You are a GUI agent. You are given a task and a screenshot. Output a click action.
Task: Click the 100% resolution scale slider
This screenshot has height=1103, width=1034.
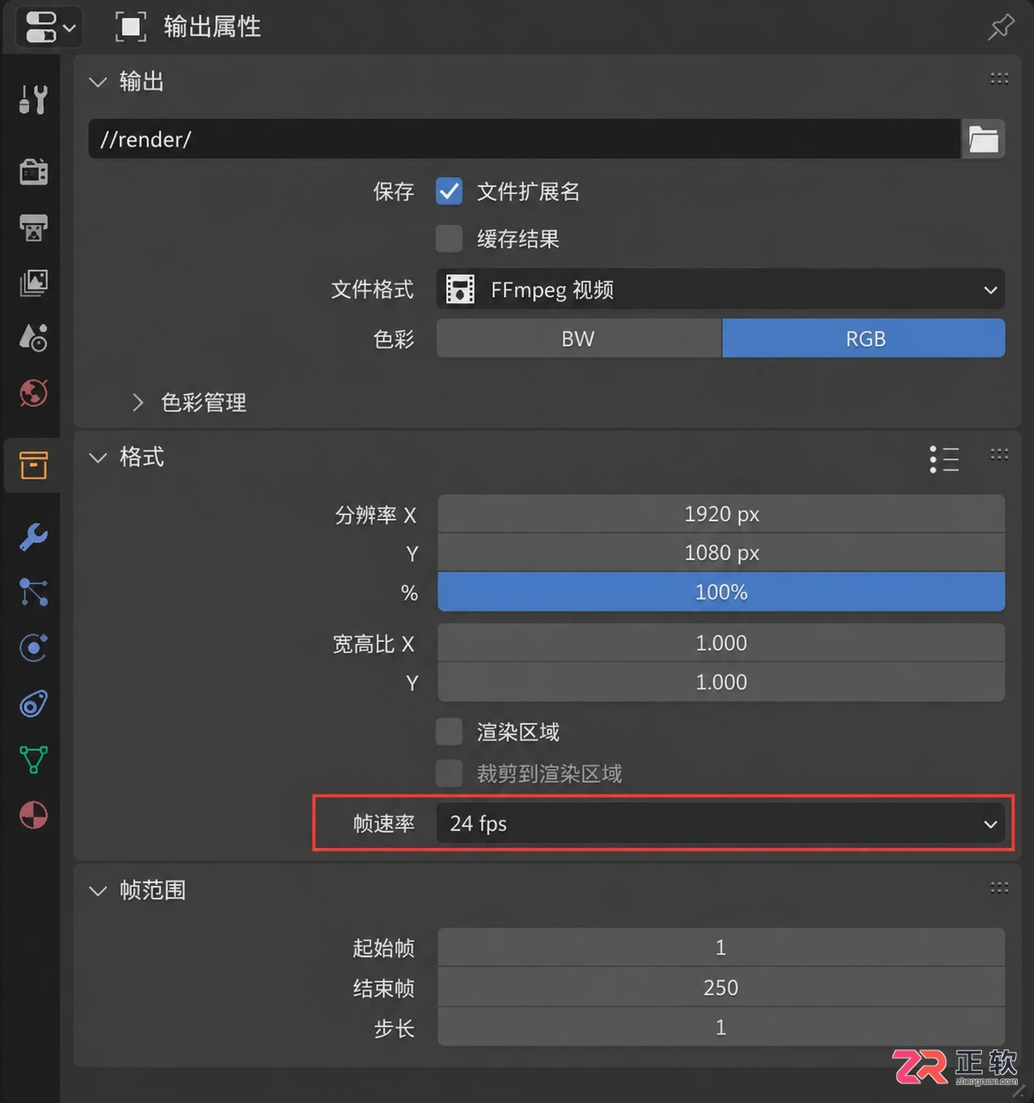721,592
